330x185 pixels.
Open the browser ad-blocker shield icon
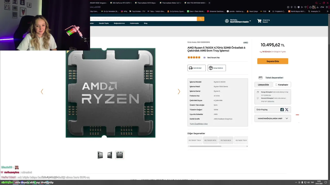(299, 7)
